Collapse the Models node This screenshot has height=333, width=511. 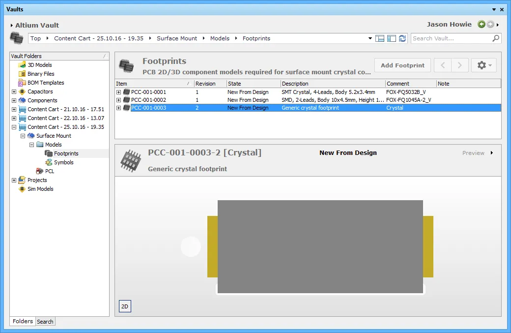(31, 145)
